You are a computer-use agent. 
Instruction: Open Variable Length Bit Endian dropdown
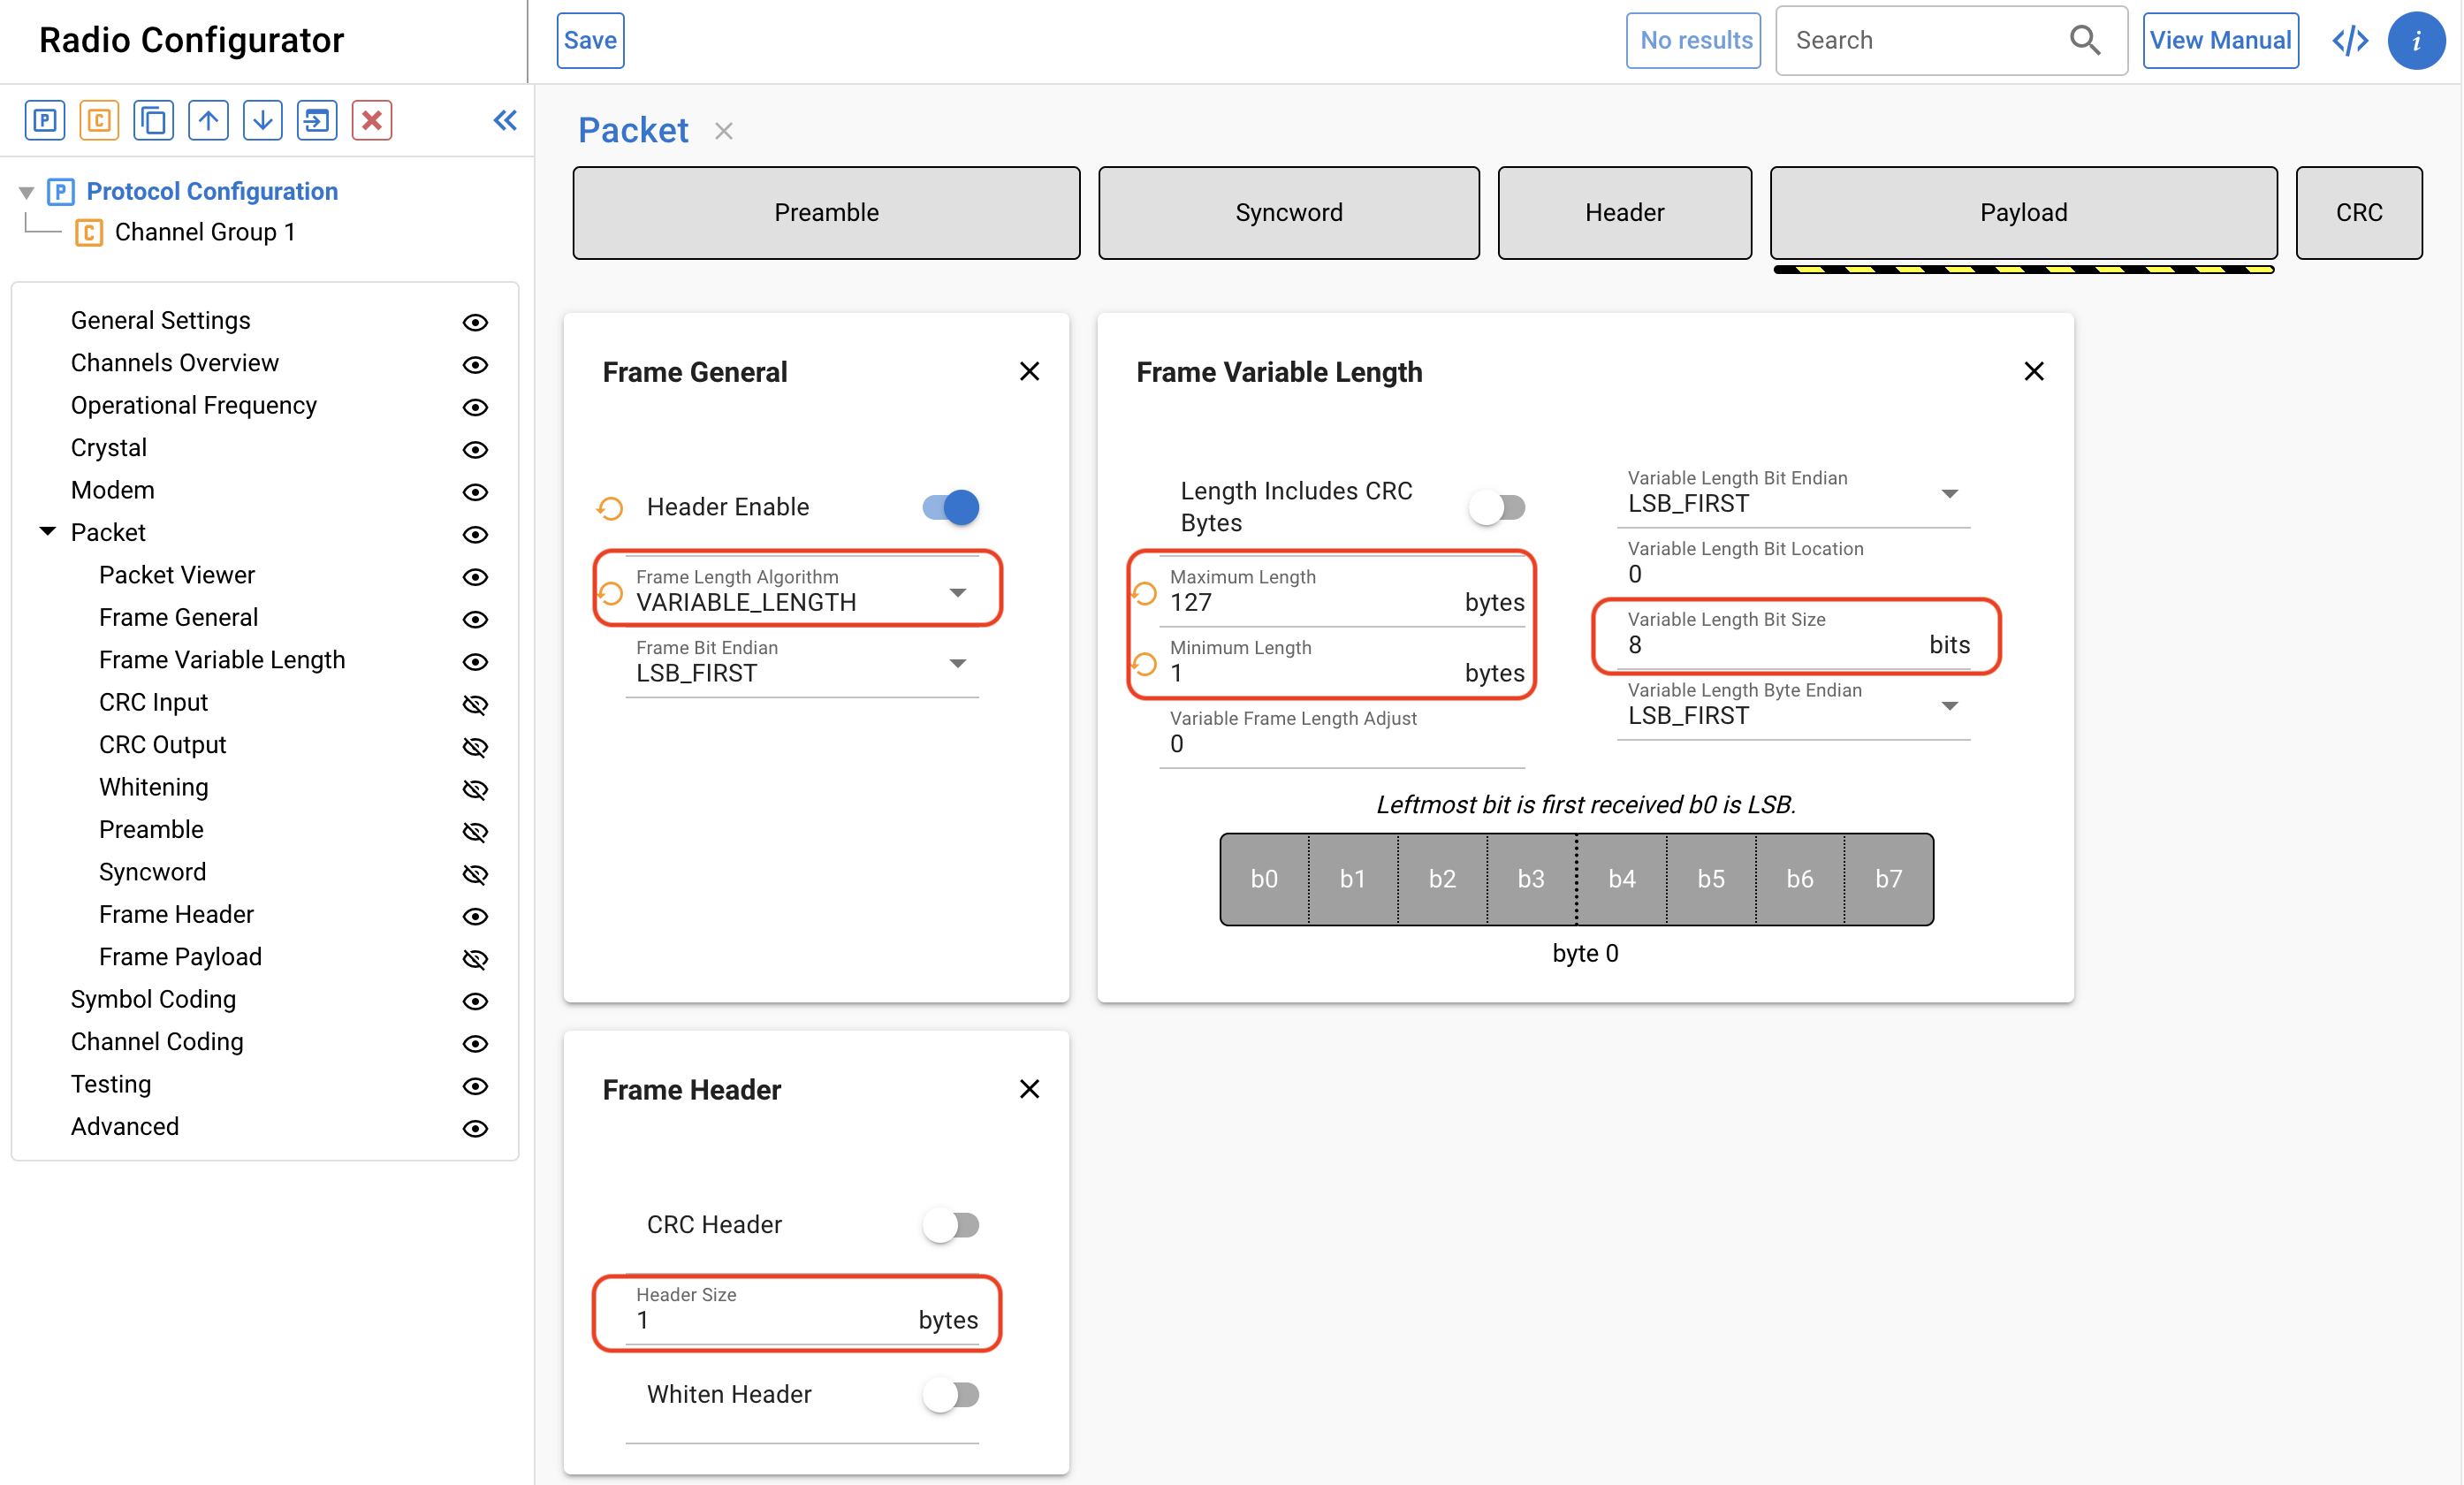click(1949, 494)
